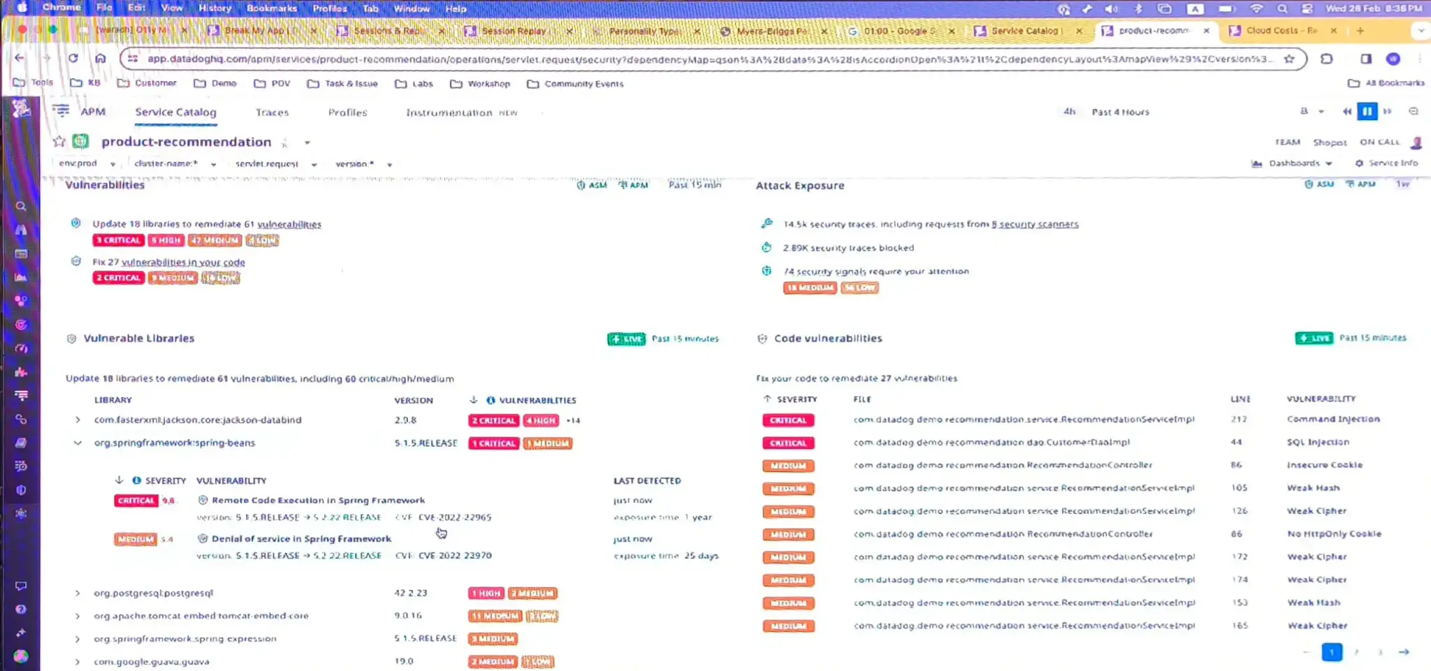Click the Command Injection critical row
This screenshot has width=1431, height=671.
pos(1071,420)
